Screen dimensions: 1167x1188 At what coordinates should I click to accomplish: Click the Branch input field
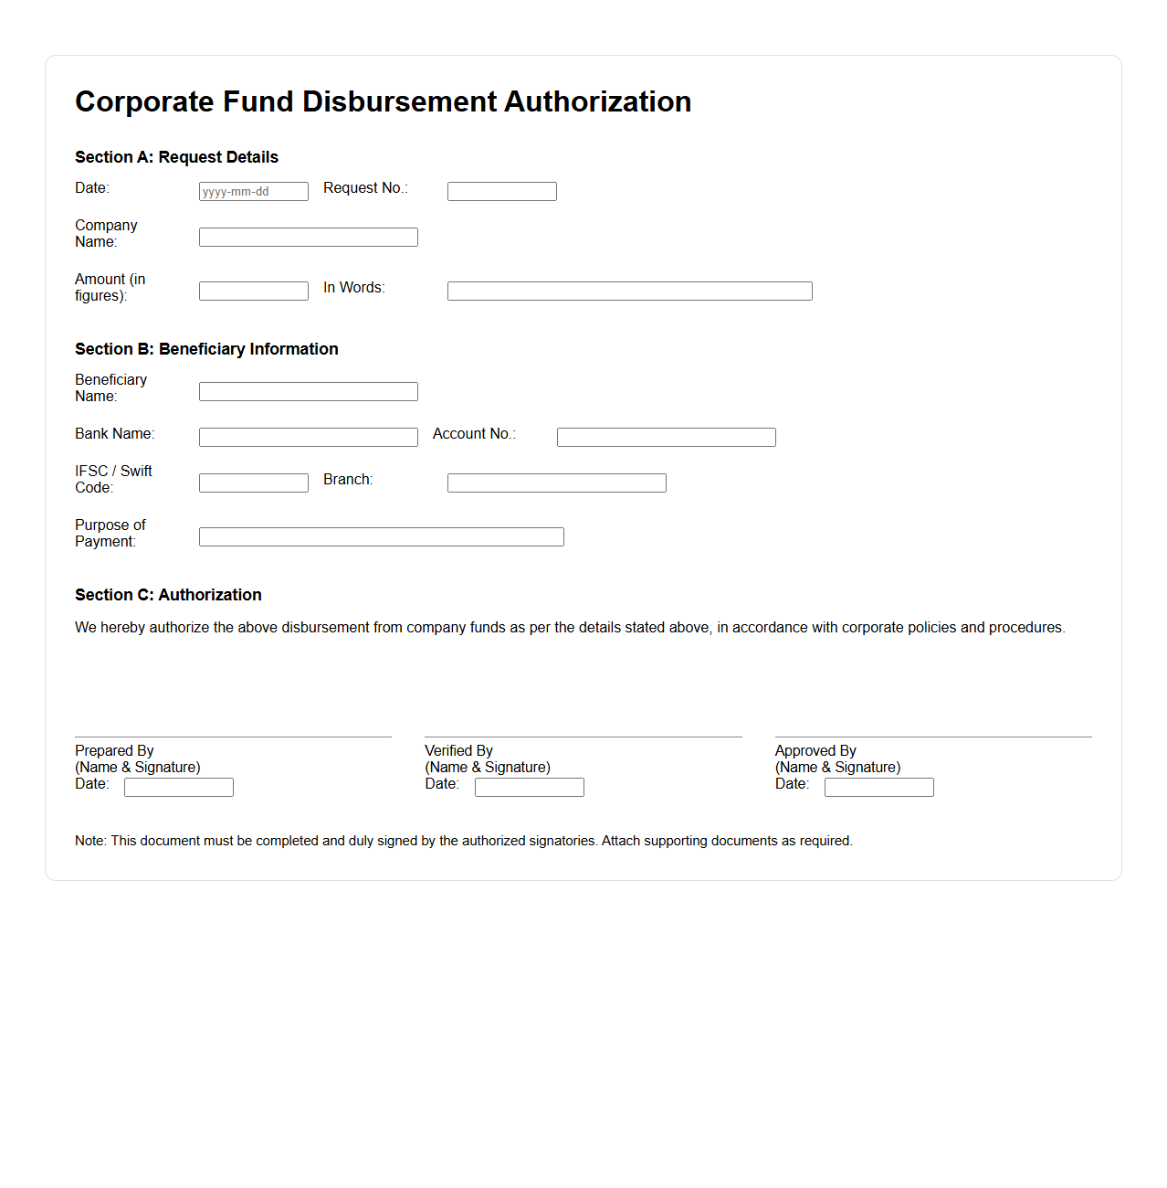click(x=556, y=483)
